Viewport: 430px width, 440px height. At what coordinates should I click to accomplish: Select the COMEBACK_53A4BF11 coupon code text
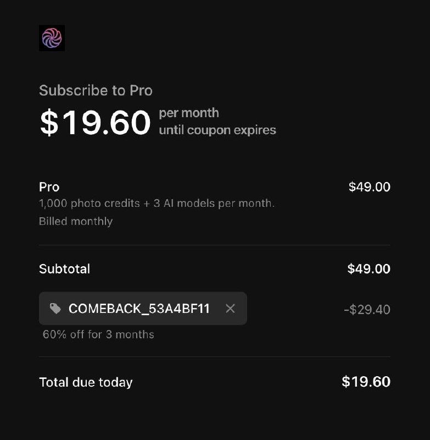[x=139, y=309]
